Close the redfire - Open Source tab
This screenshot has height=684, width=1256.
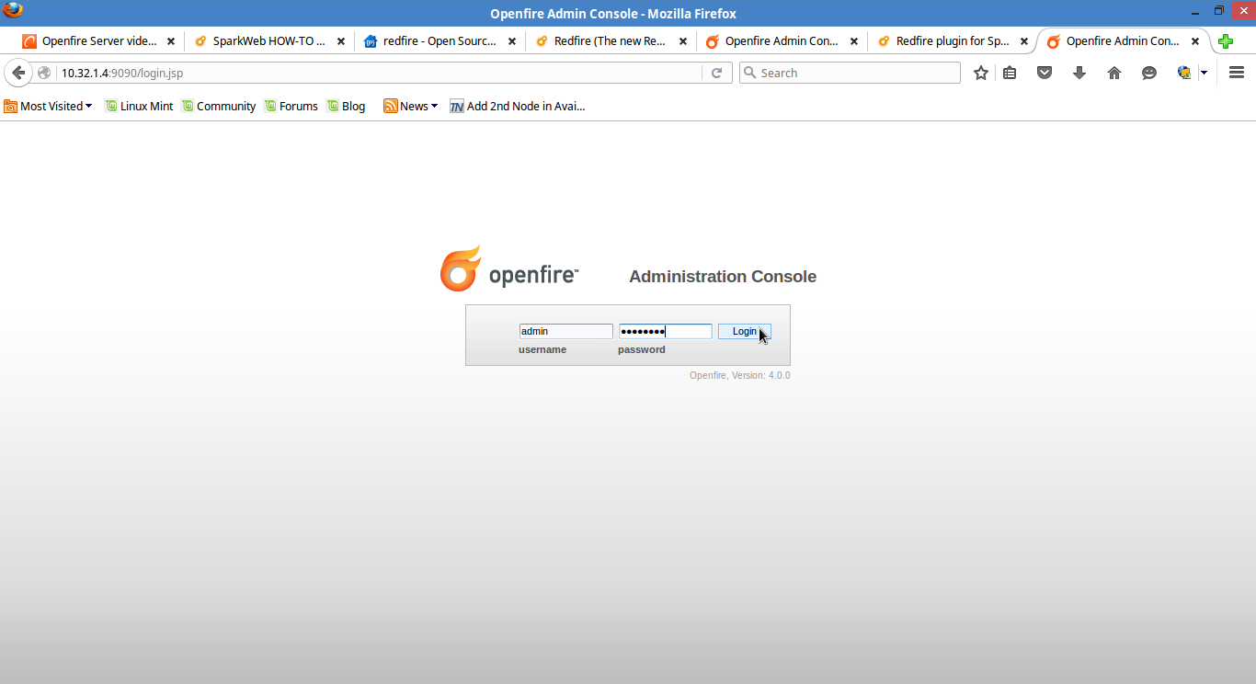512,41
